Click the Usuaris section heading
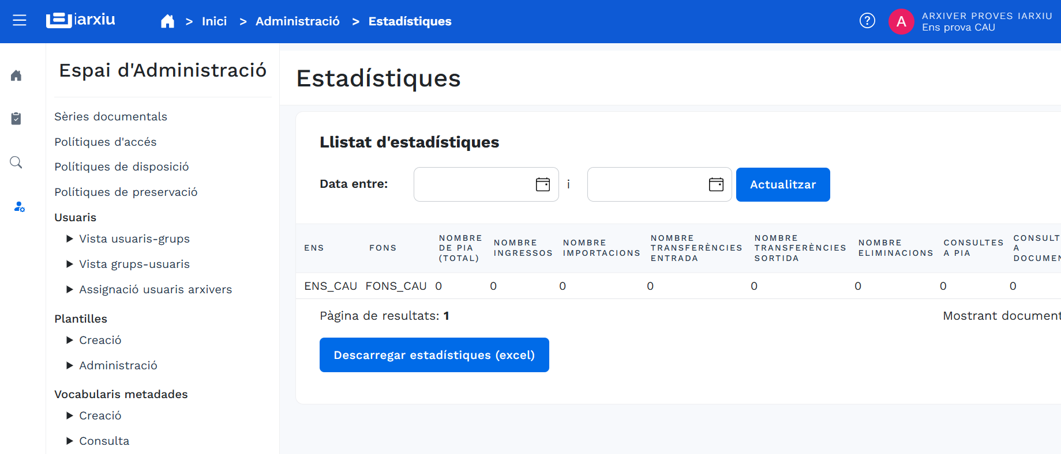Viewport: 1061px width, 454px height. tap(75, 217)
